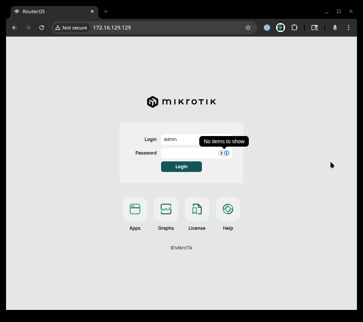Reload the RouterOS page
Screen dimensions: 363x322
[42, 28]
